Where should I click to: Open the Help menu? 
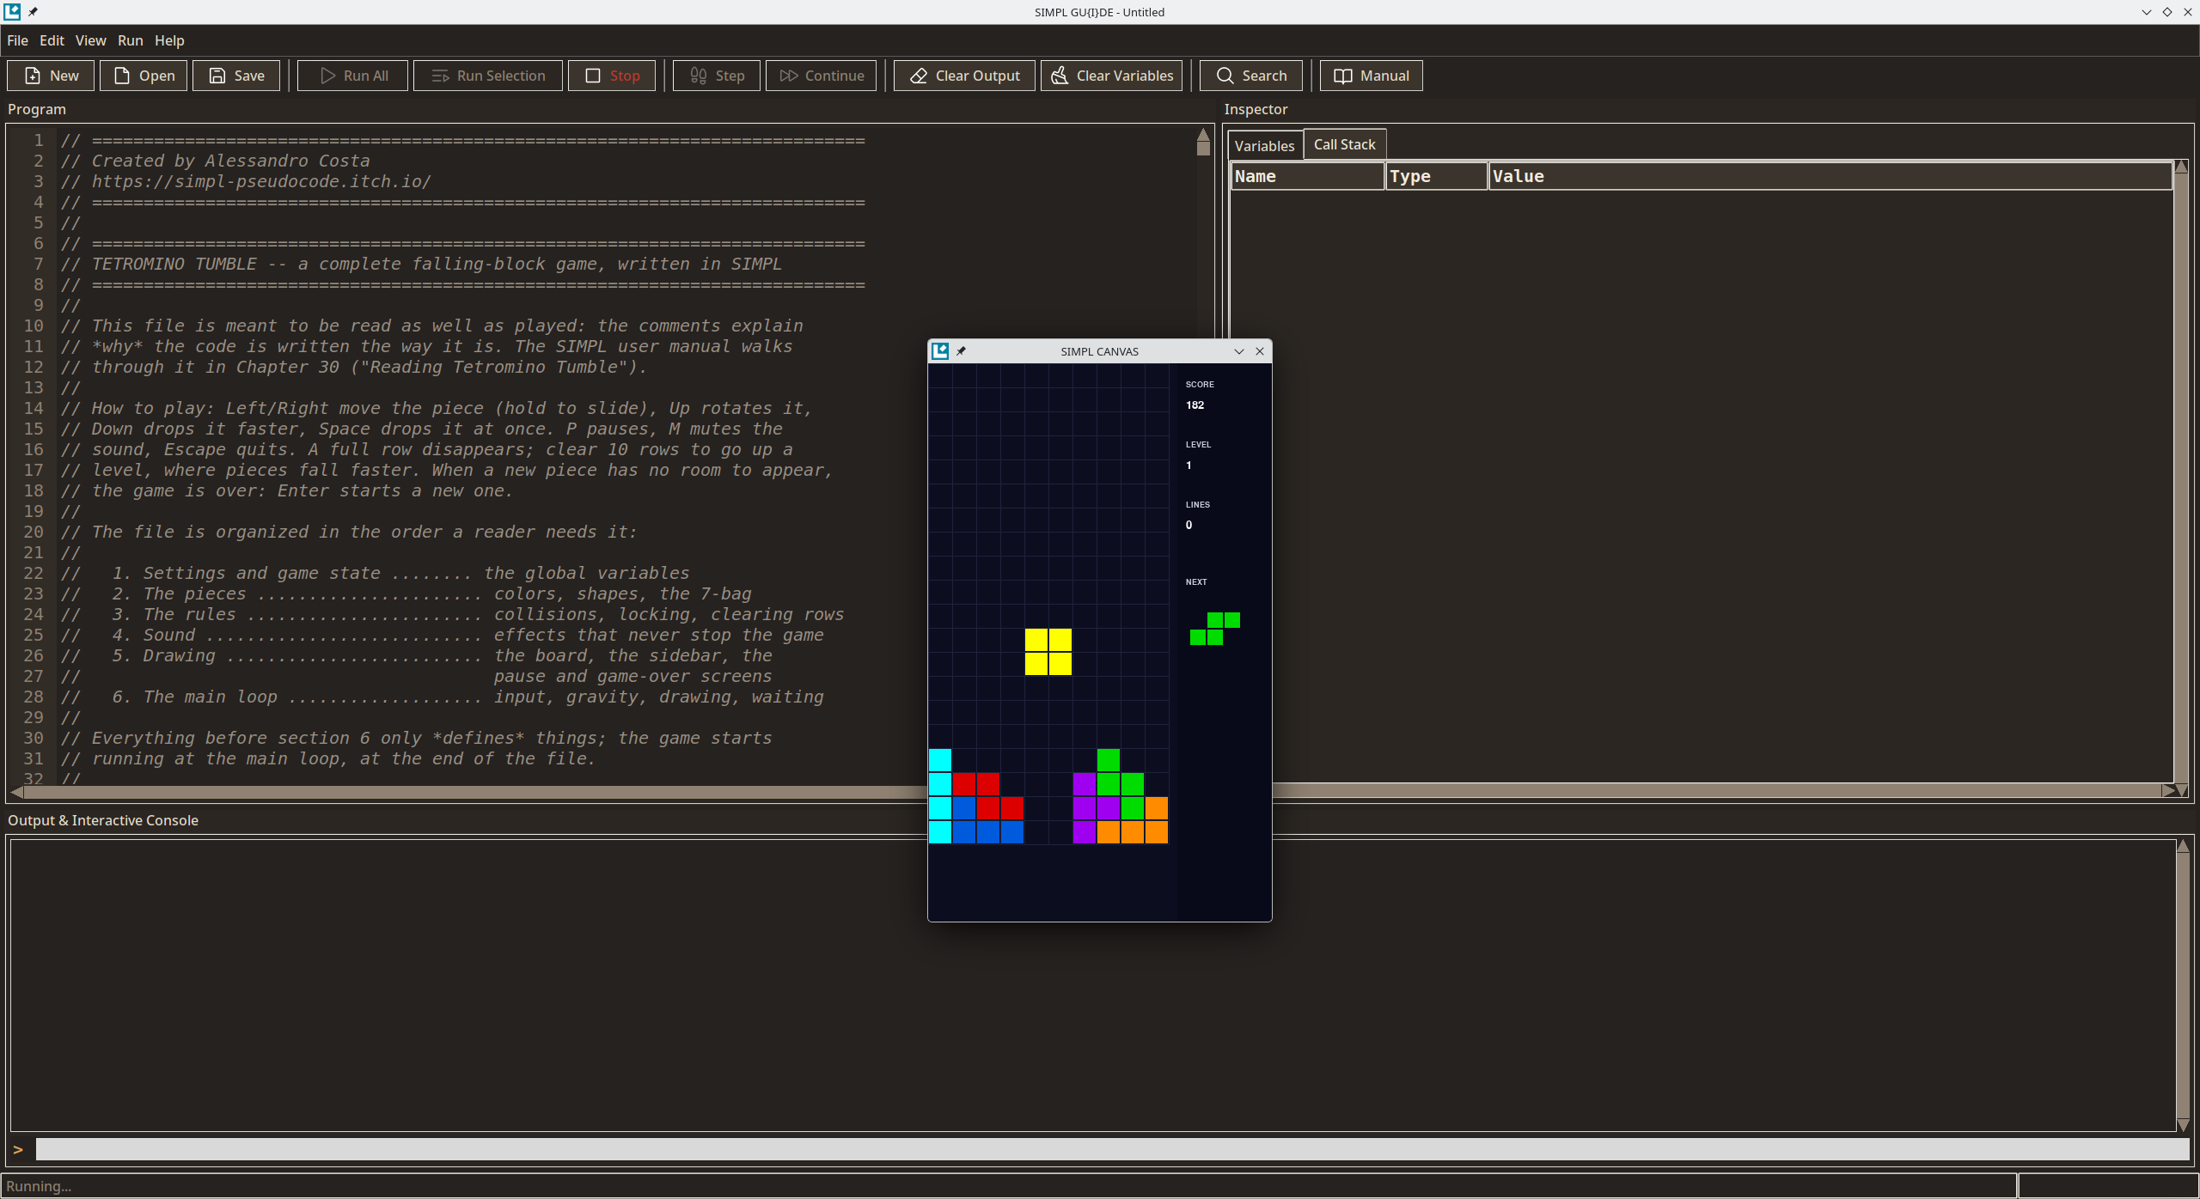click(169, 40)
